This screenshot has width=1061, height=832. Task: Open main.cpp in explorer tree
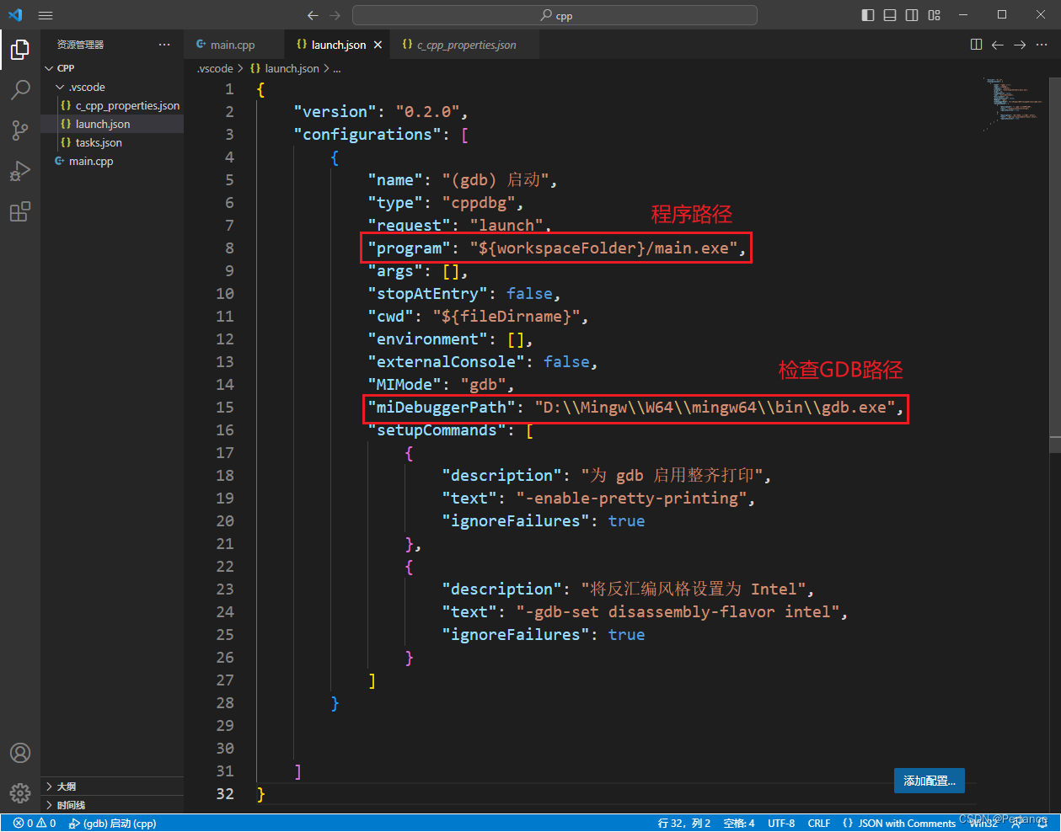point(112,161)
